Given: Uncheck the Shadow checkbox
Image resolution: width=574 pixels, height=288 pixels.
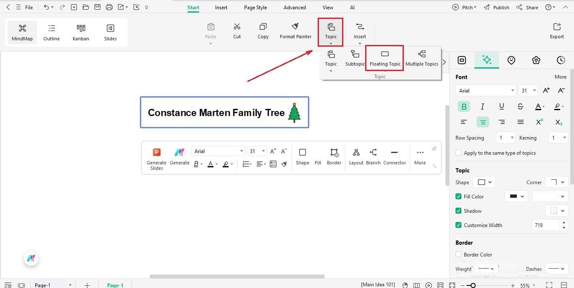Looking at the screenshot, I should [458, 211].
